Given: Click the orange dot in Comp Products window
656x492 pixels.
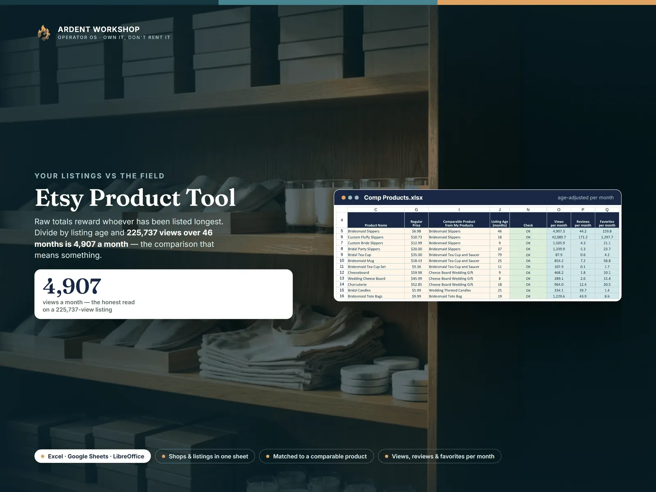Looking at the screenshot, I should click(344, 198).
